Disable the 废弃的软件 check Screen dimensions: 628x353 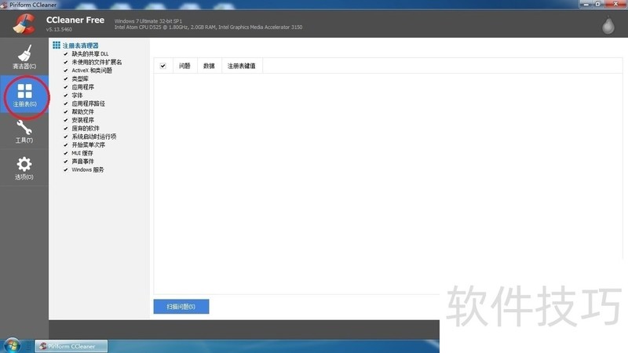pyautogui.click(x=66, y=129)
